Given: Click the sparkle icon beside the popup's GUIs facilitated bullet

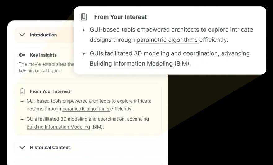Looking at the screenshot, I should [84, 54].
